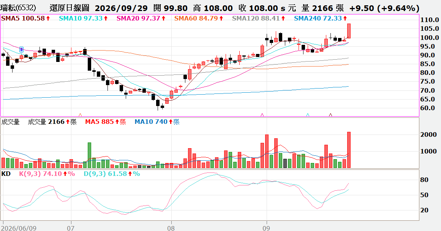
Task: Click the high price 高 108.00
Action: coord(213,8)
